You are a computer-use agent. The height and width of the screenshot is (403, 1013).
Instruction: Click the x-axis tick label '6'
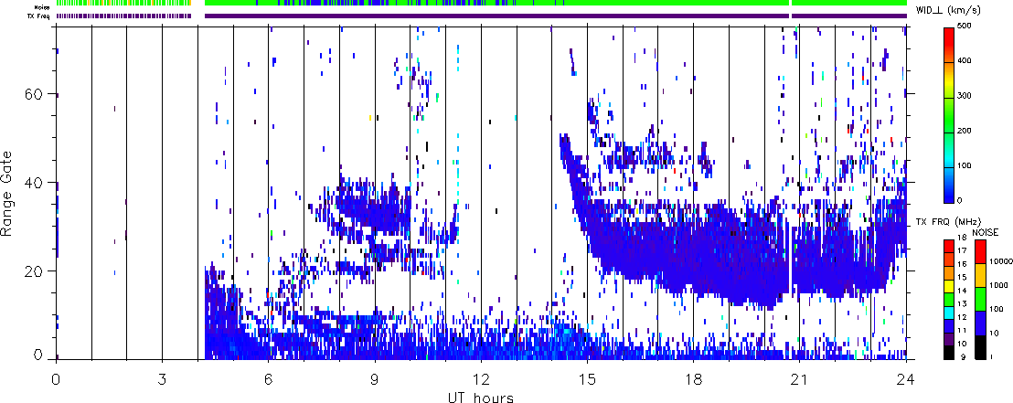click(268, 378)
